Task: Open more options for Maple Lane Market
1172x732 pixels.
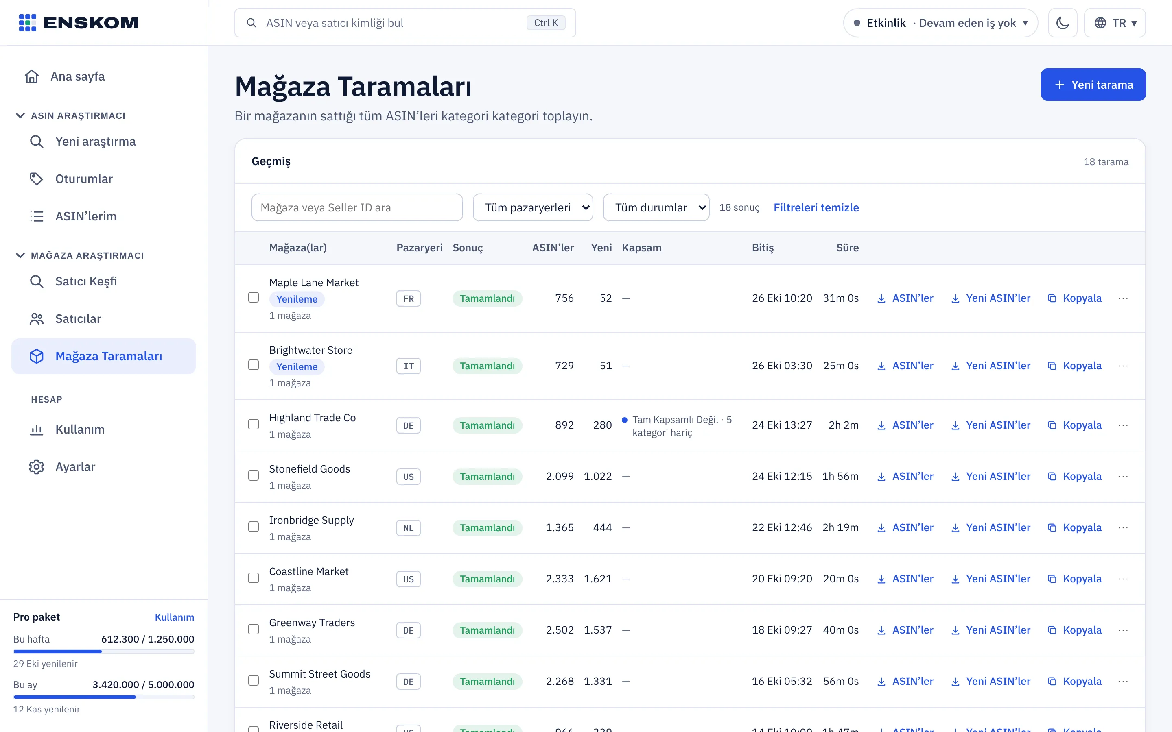Action: tap(1123, 298)
